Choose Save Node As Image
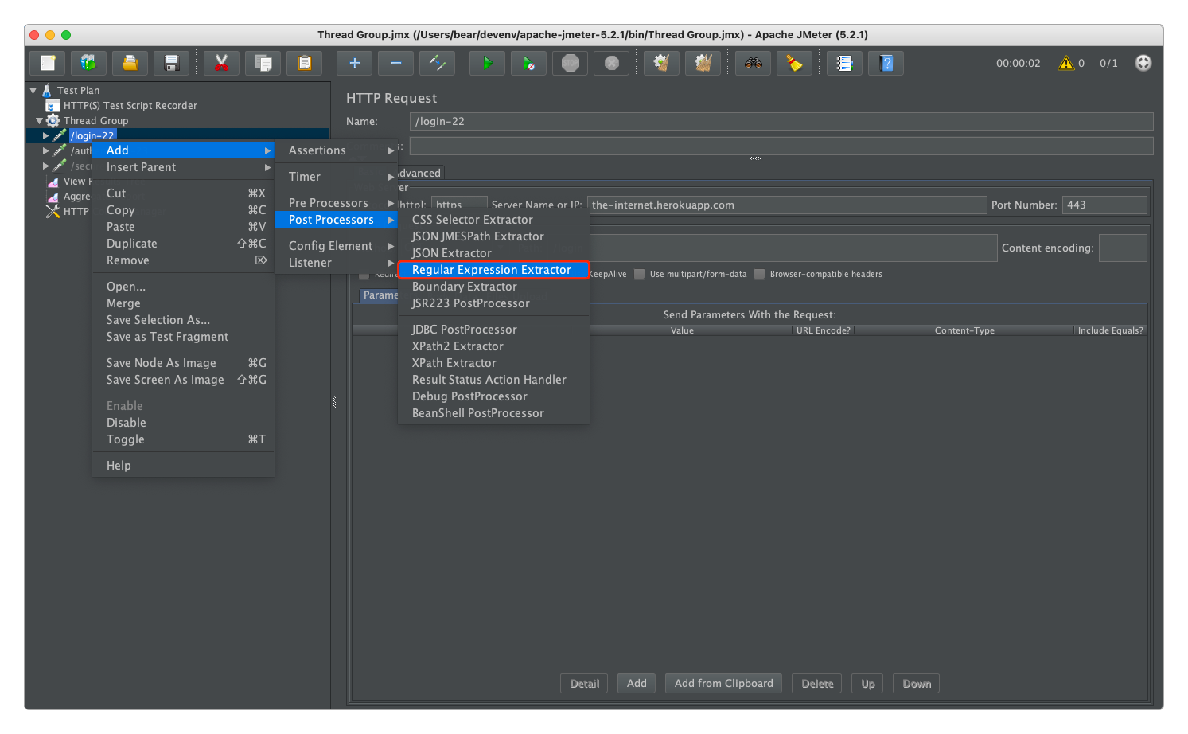This screenshot has width=1188, height=734. 183,362
